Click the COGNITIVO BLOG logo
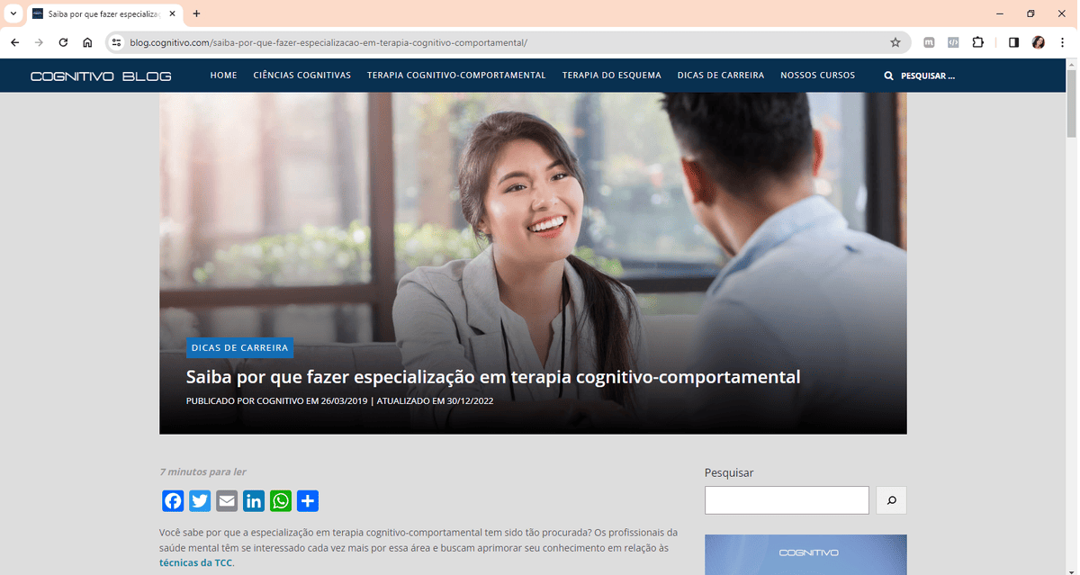This screenshot has width=1080, height=575. coord(101,76)
